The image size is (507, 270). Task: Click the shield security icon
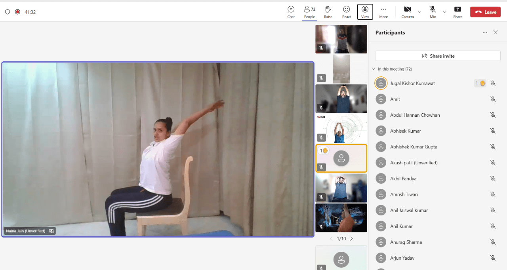pyautogui.click(x=7, y=12)
